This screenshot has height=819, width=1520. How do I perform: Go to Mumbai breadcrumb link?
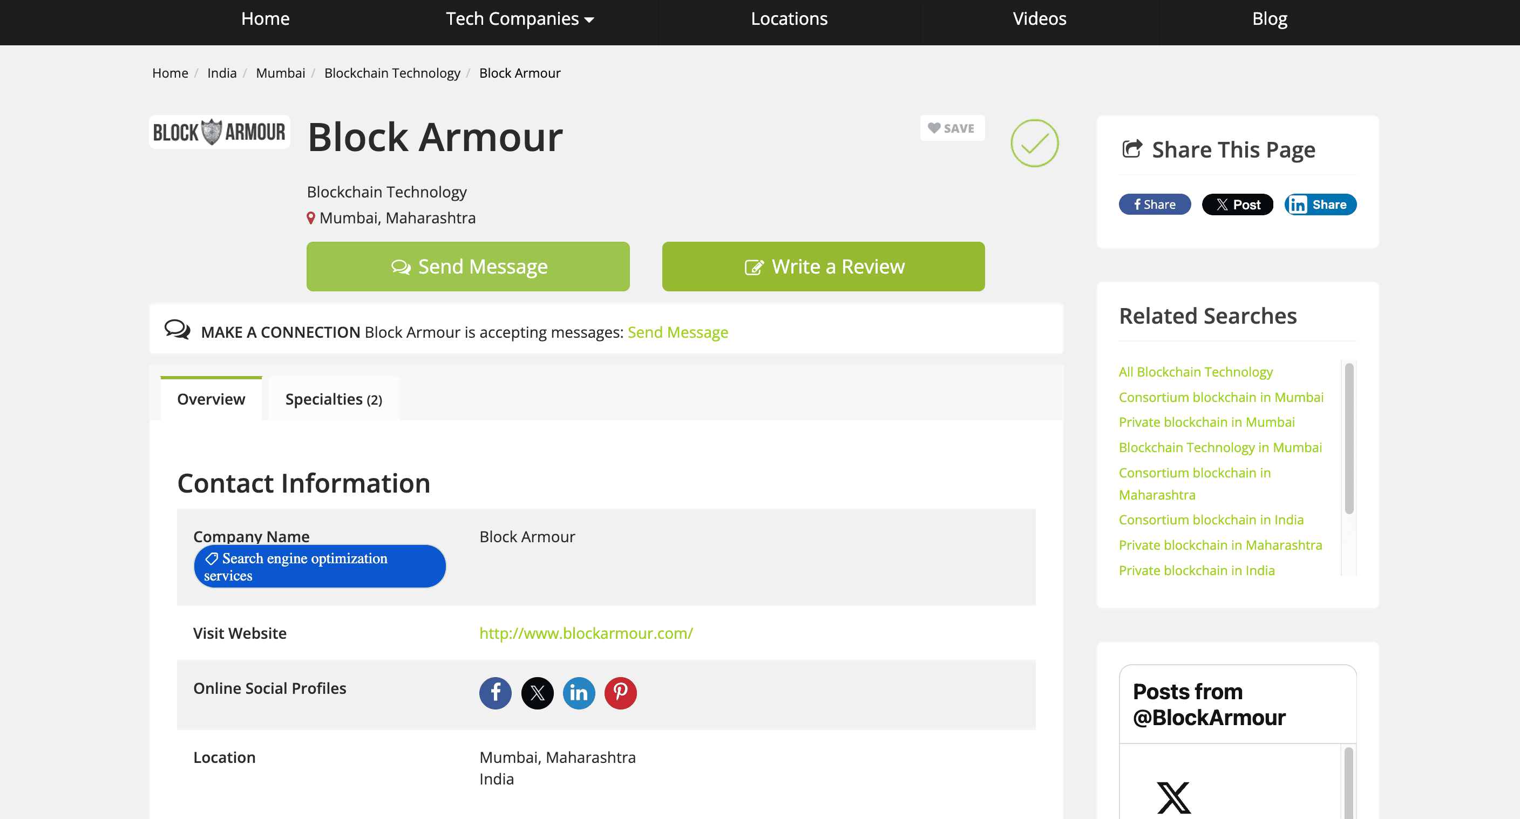click(x=280, y=73)
